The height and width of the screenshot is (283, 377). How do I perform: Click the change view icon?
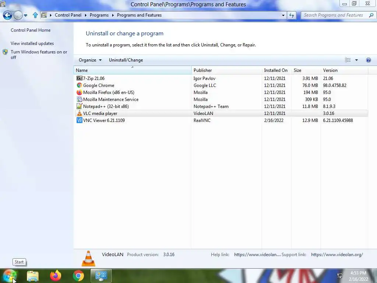tap(348, 60)
